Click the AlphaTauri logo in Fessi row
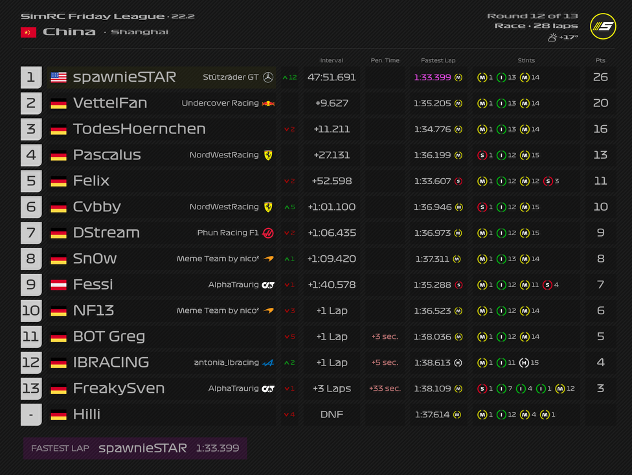Image resolution: width=632 pixels, height=475 pixels. tap(268, 284)
